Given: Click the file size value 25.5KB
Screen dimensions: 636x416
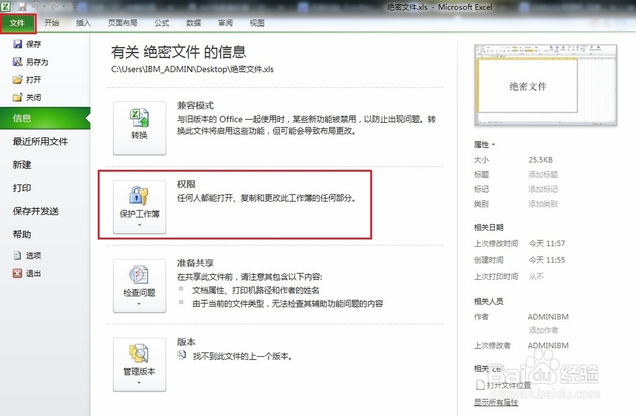Looking at the screenshot, I should pos(540,160).
